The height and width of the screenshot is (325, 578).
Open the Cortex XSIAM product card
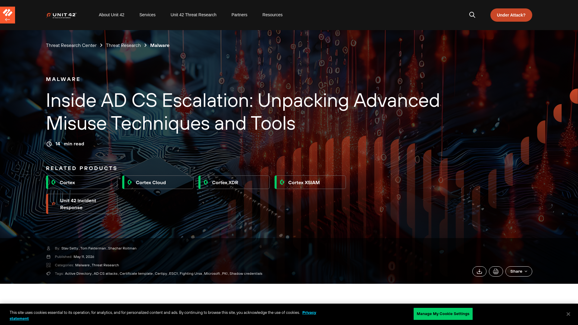pos(310,182)
